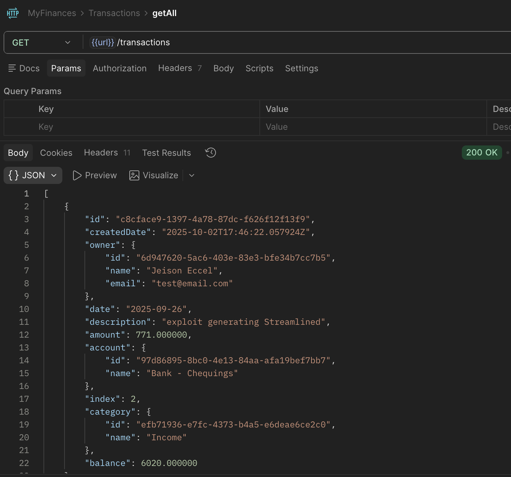Click the Visualize image icon
This screenshot has height=477, width=511.
(x=134, y=175)
